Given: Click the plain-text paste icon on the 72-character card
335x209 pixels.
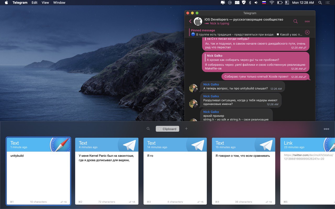Looking at the screenshot, I should pyautogui.click(x=132, y=202).
